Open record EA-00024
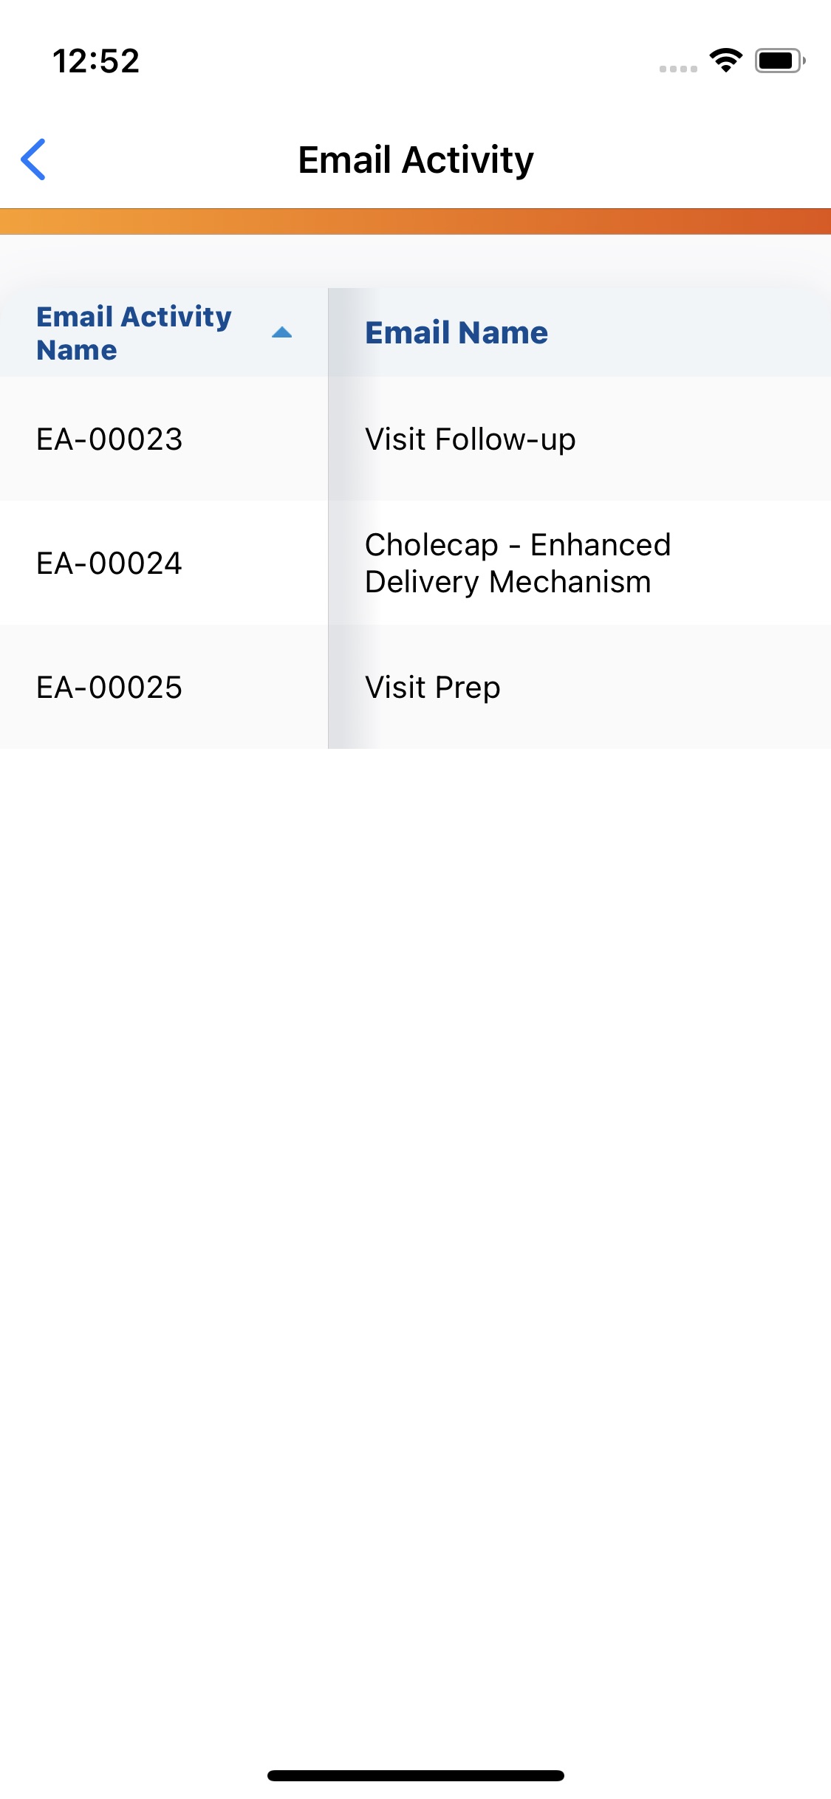The image size is (831, 1799). click(x=109, y=563)
